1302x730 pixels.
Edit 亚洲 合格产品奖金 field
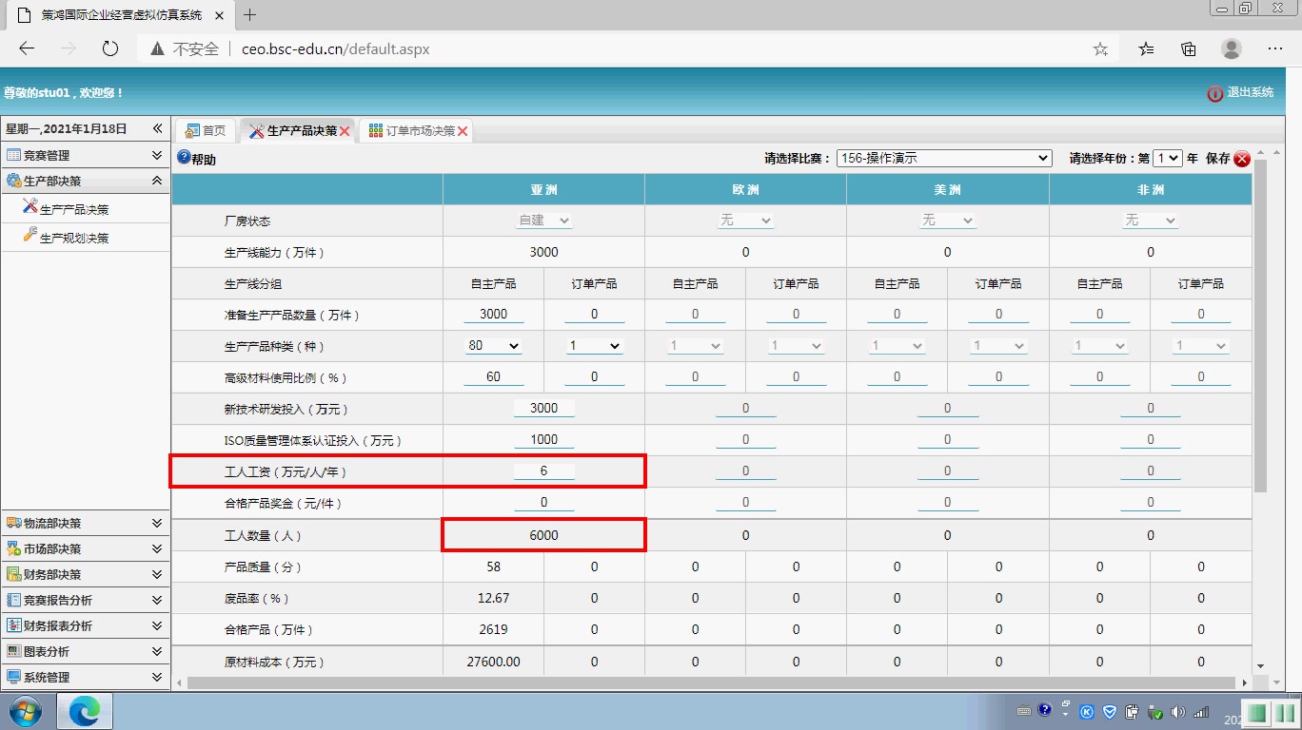coord(543,502)
